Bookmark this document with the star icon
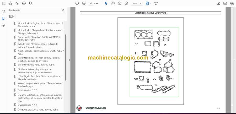Image resolution: width=236 pixels, height=114 pixels. point(10,3)
